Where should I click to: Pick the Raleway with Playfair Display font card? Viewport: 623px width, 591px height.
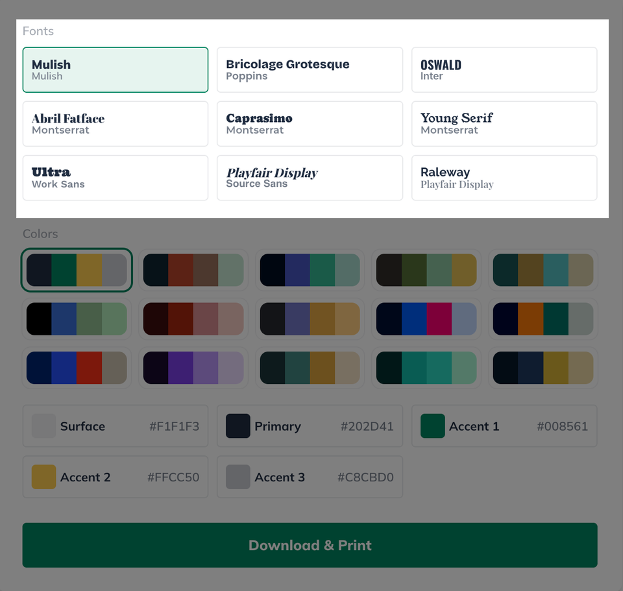tap(504, 178)
